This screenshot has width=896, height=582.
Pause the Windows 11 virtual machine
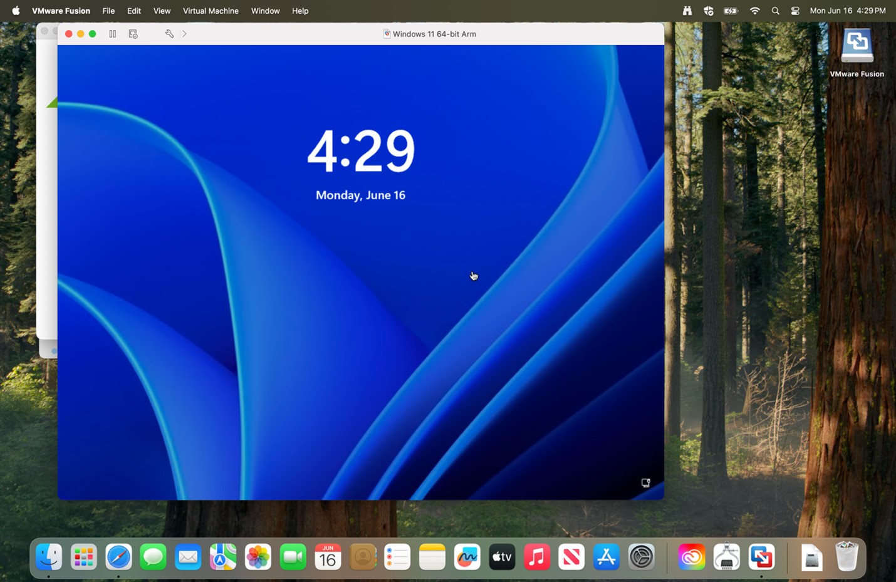pyautogui.click(x=113, y=34)
